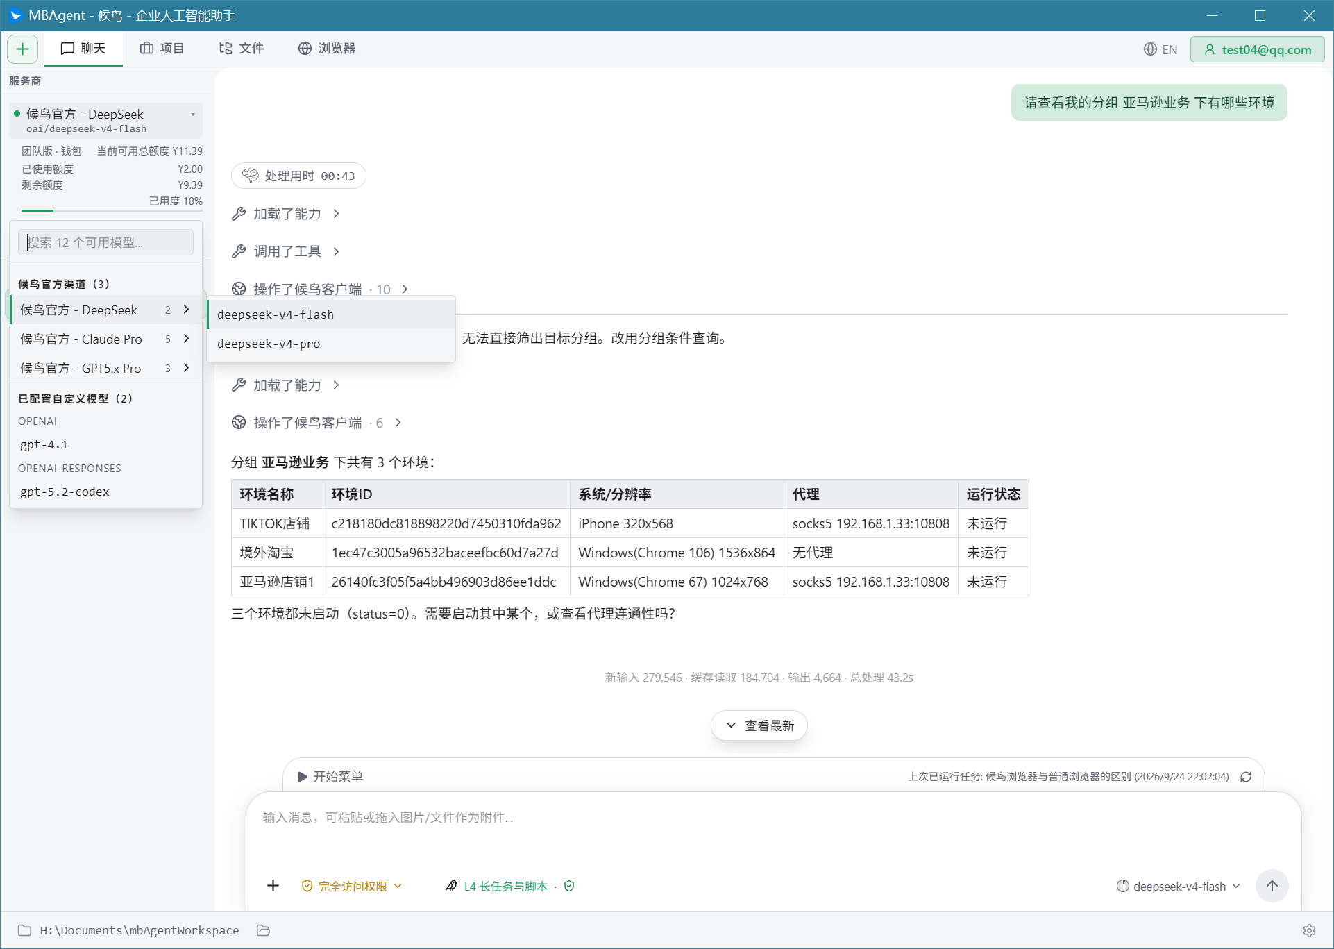1334x949 pixels.
Task: Switch language to EN
Action: click(x=1160, y=49)
